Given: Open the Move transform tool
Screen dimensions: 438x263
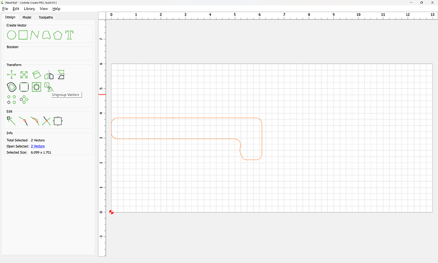Looking at the screenshot, I should click(11, 74).
